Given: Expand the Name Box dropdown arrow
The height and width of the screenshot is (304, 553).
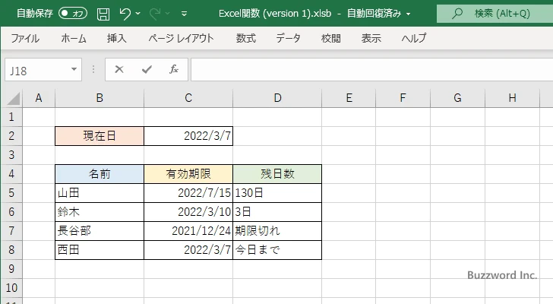Looking at the screenshot, I should click(x=74, y=69).
